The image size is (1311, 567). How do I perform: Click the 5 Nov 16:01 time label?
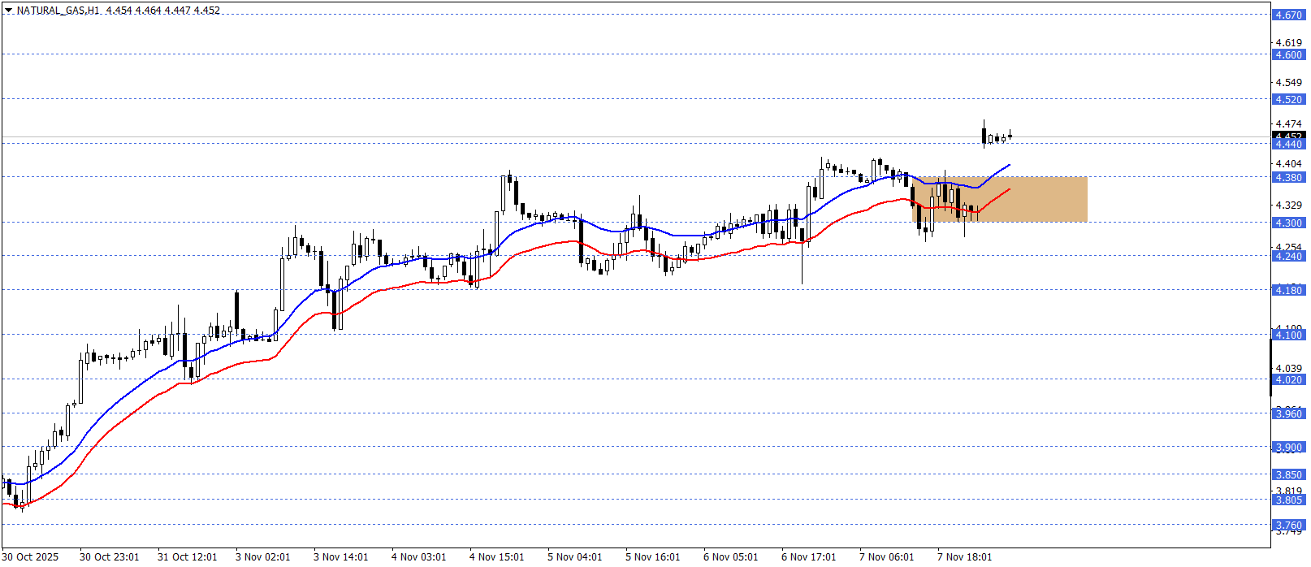[652, 557]
